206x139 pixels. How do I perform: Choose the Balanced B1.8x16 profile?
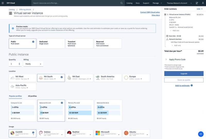[108, 111]
